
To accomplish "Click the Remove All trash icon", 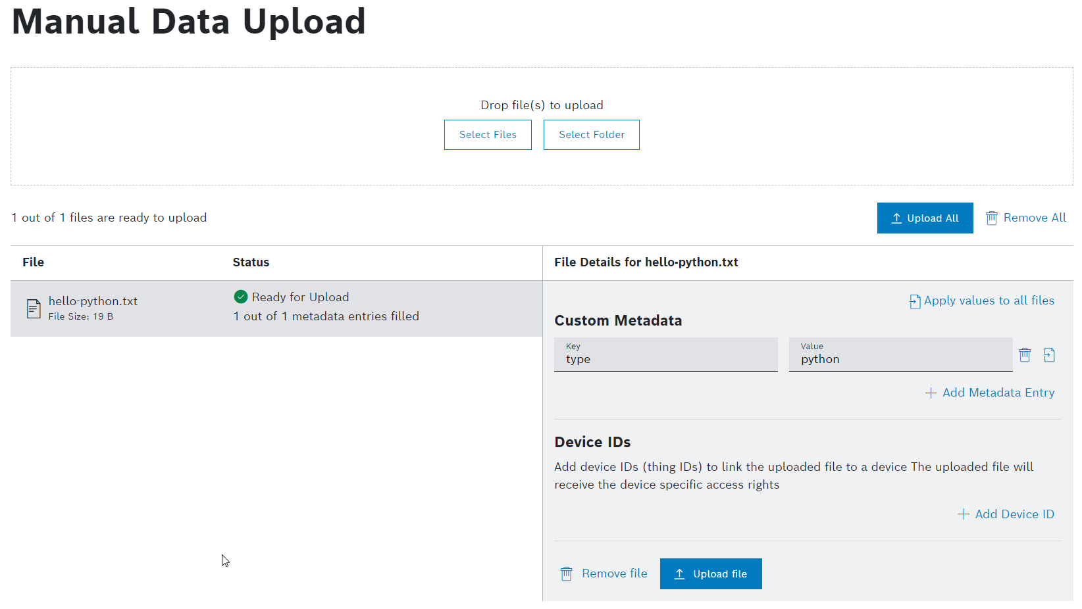I will pos(991,218).
